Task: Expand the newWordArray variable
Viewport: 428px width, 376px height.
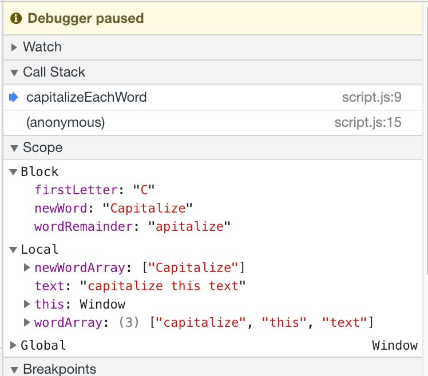Action: (x=27, y=267)
